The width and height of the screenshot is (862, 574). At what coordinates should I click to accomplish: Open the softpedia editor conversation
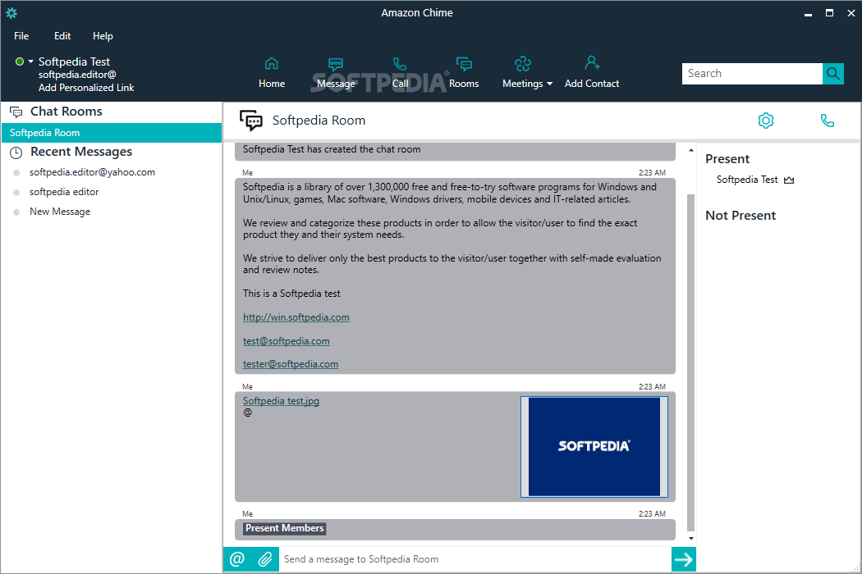[64, 192]
